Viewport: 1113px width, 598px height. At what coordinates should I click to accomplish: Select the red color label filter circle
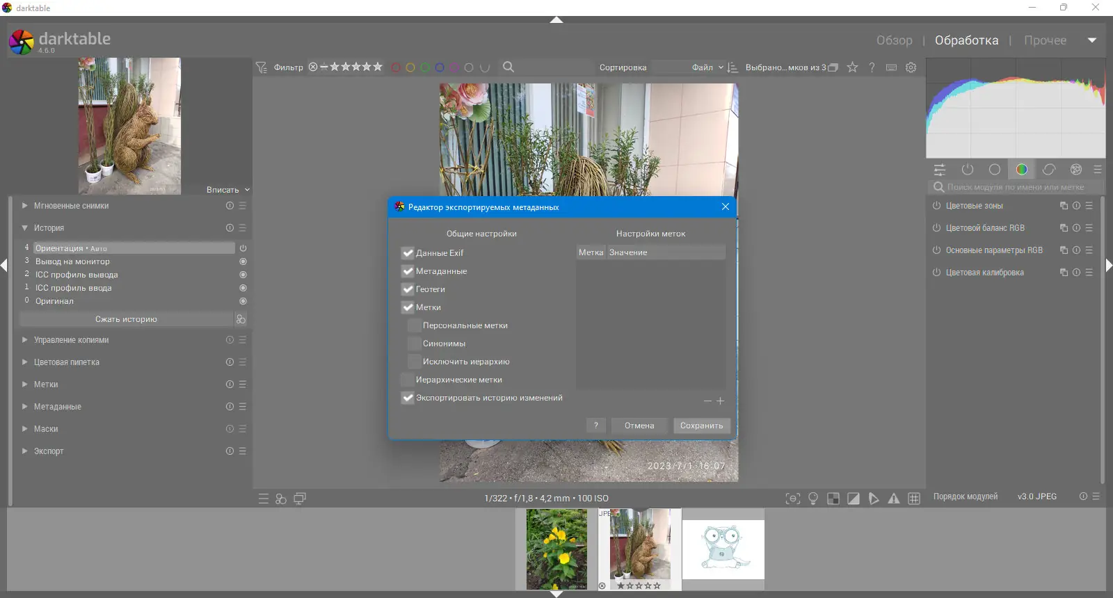point(396,67)
